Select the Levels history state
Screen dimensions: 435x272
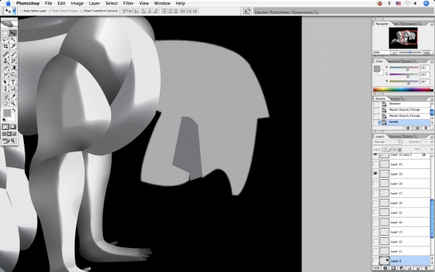(x=404, y=122)
